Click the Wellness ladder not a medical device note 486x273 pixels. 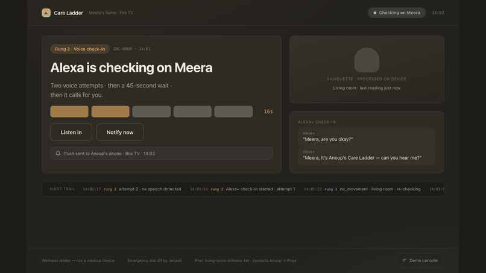(78, 260)
